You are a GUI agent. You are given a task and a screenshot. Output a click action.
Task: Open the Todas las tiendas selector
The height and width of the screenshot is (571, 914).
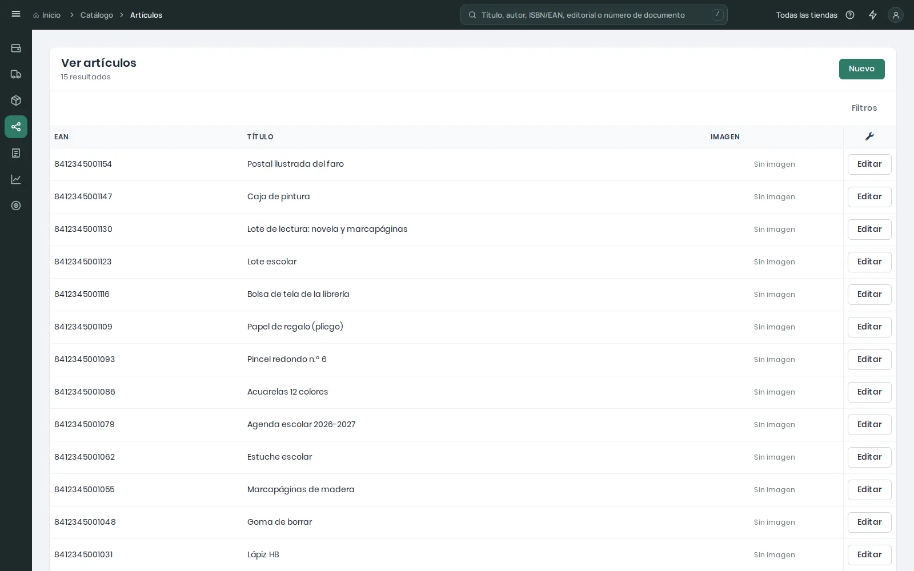[x=807, y=15]
